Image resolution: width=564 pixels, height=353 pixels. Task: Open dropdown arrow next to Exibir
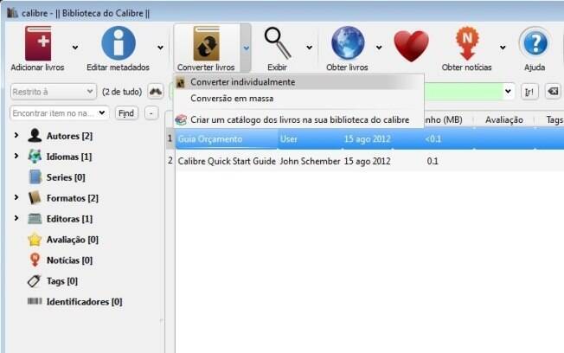click(310, 47)
